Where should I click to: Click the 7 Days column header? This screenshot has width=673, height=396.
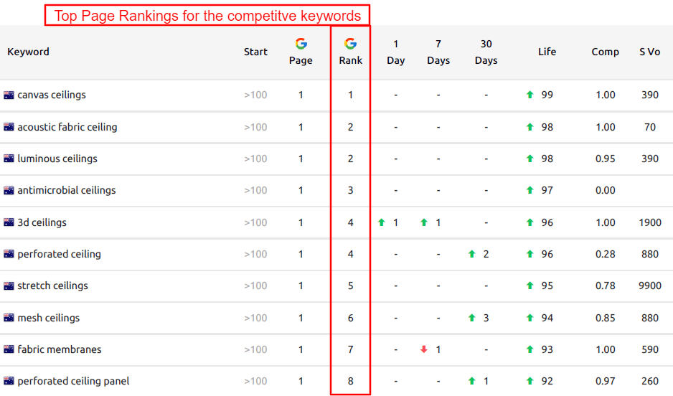438,52
